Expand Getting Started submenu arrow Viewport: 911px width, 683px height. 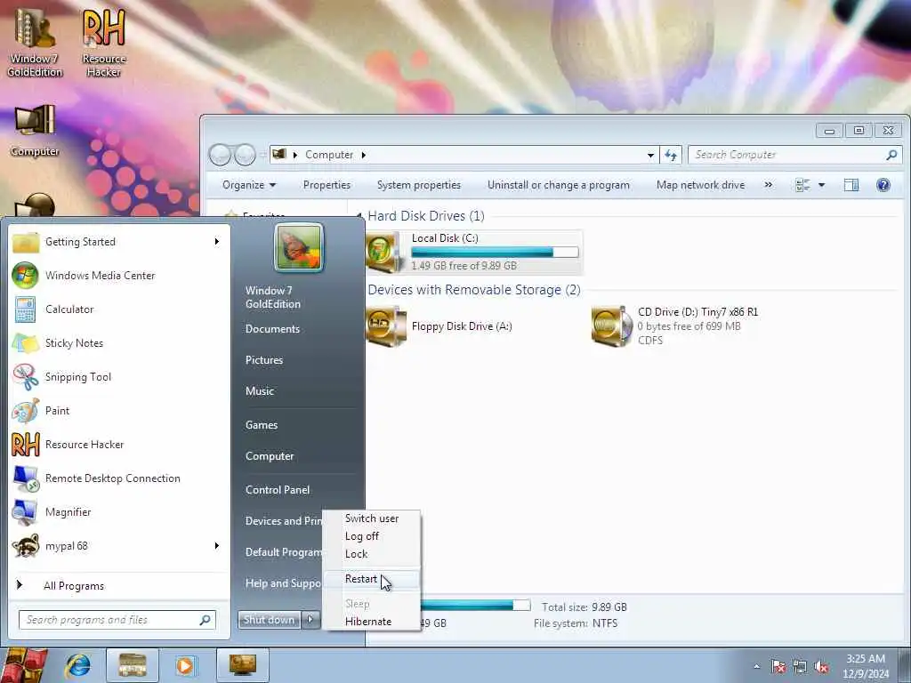point(217,242)
